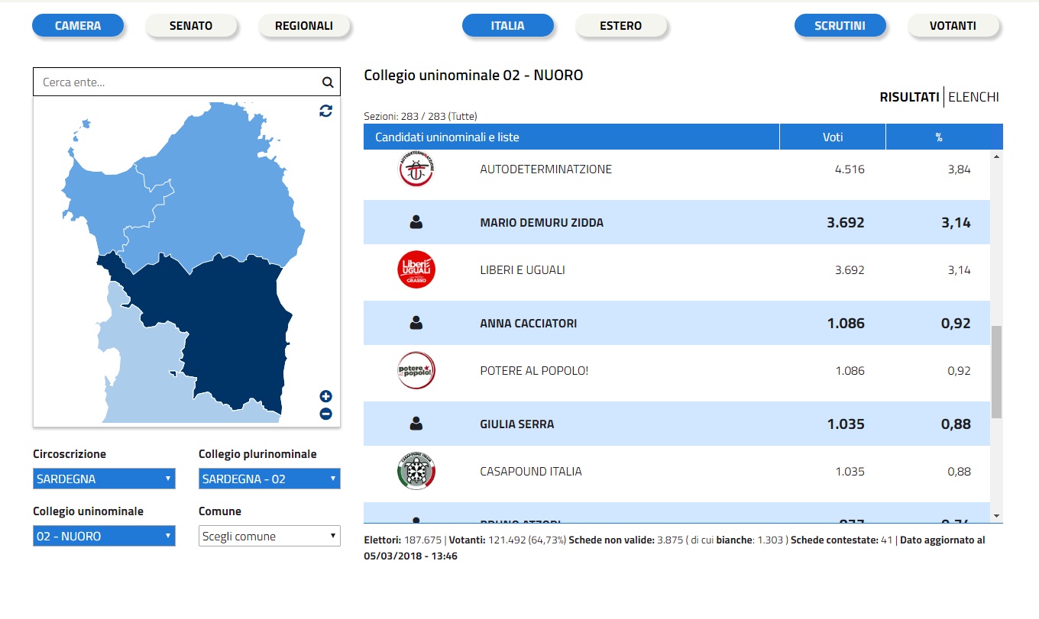Click the Liberi e Uguali list name
1039x619 pixels.
[x=523, y=270]
